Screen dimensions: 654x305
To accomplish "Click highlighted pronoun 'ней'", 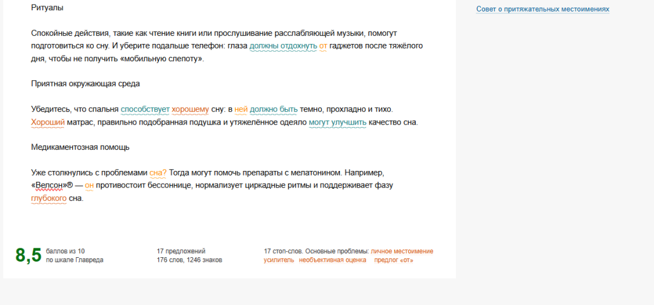I will [241, 110].
